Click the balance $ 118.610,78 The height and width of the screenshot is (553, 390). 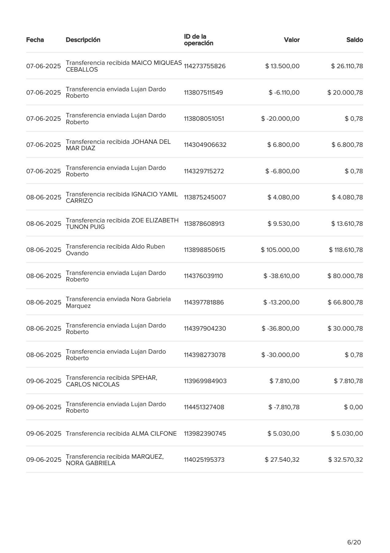pyautogui.click(x=346, y=250)
